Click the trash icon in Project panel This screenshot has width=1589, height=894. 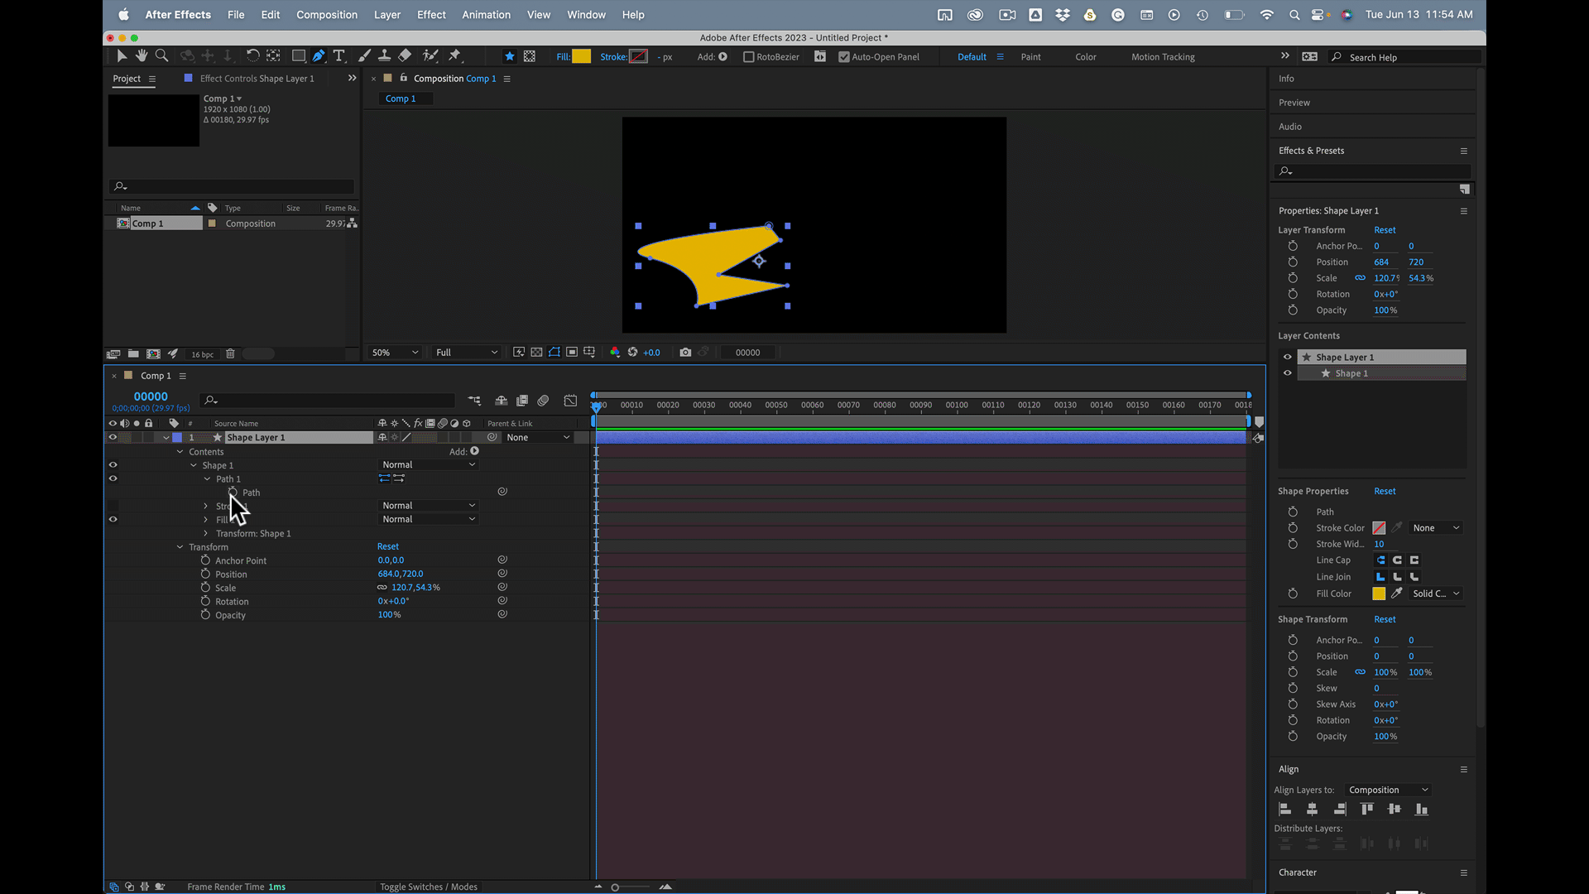tap(230, 353)
